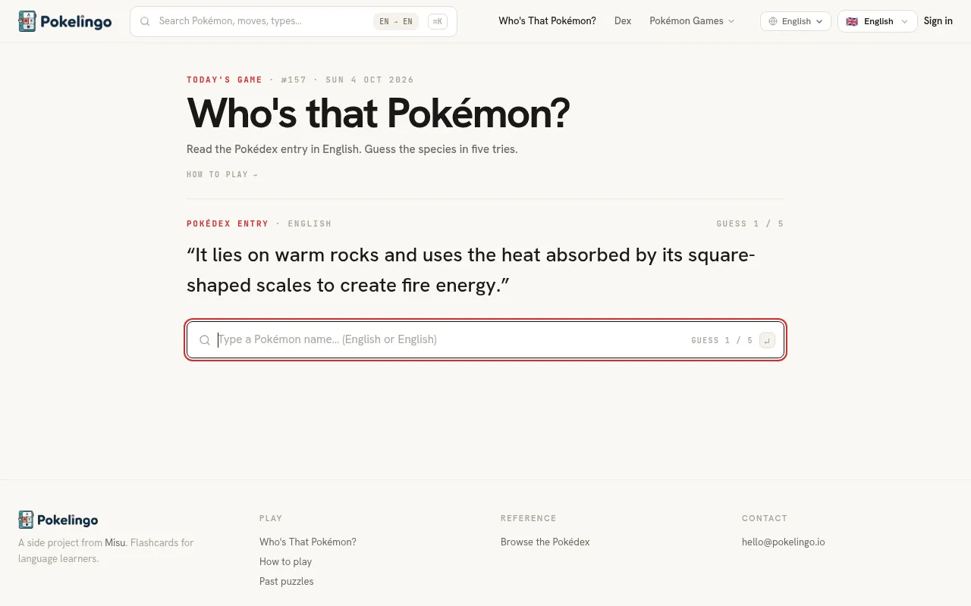
Task: Click the ⌘K shortcut badge
Action: [438, 21]
